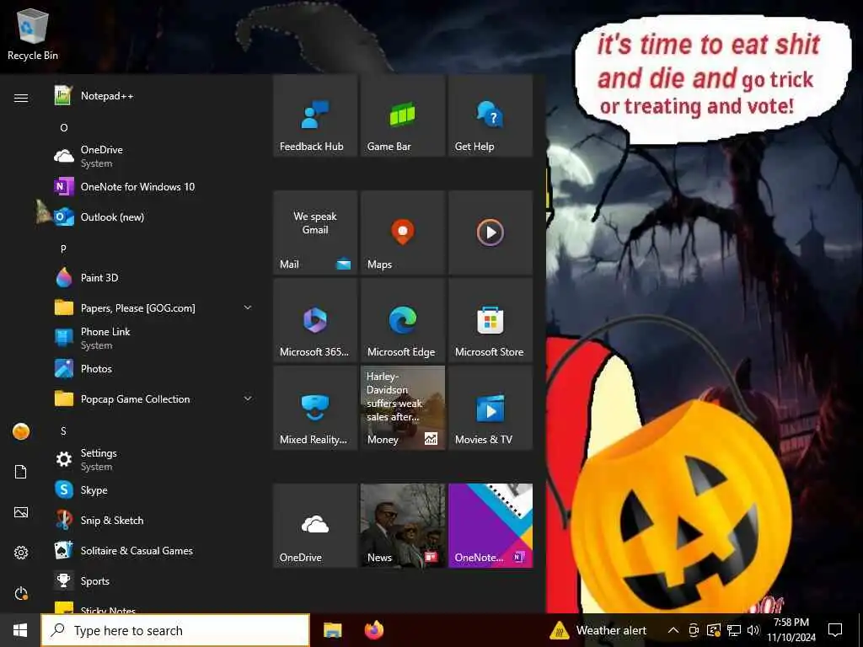Expand Popcap Game Collection folder
The width and height of the screenshot is (863, 647).
[248, 398]
